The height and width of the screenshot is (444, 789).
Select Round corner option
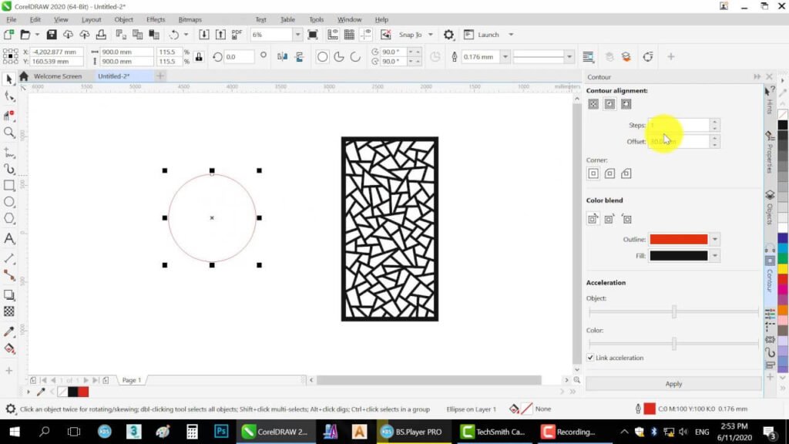pos(609,173)
